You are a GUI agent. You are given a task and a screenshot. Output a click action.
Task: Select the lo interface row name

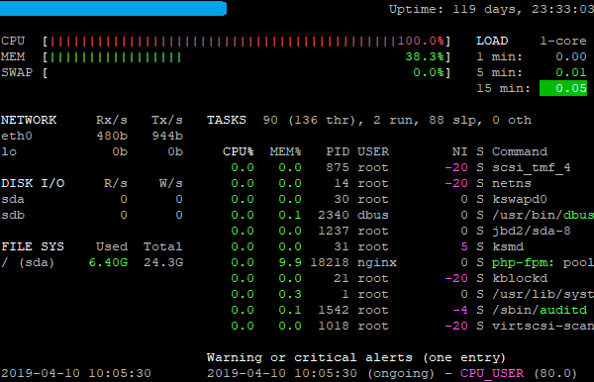point(9,151)
